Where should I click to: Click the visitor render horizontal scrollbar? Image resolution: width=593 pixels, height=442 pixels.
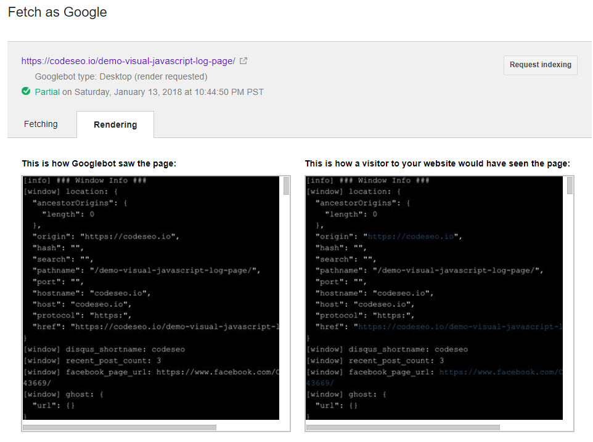click(403, 427)
